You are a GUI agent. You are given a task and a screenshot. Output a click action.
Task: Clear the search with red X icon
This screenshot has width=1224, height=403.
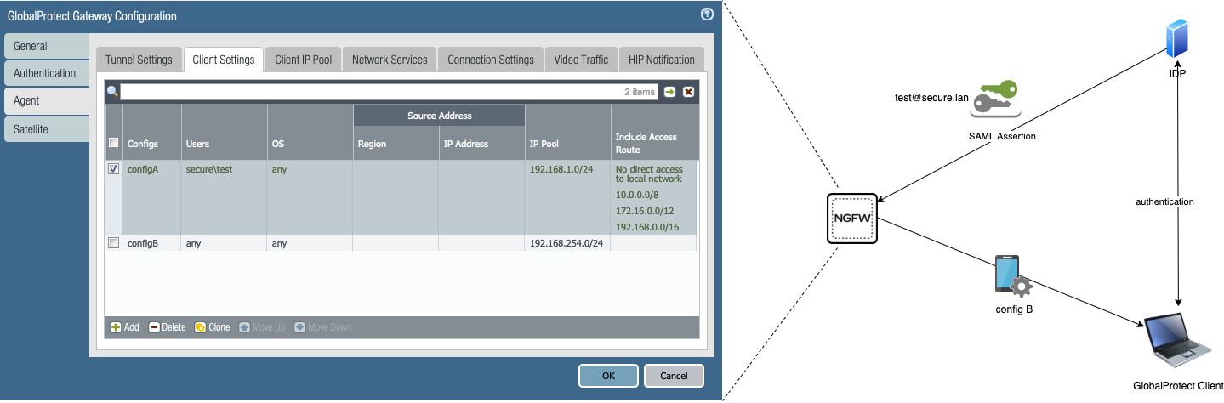coord(689,92)
